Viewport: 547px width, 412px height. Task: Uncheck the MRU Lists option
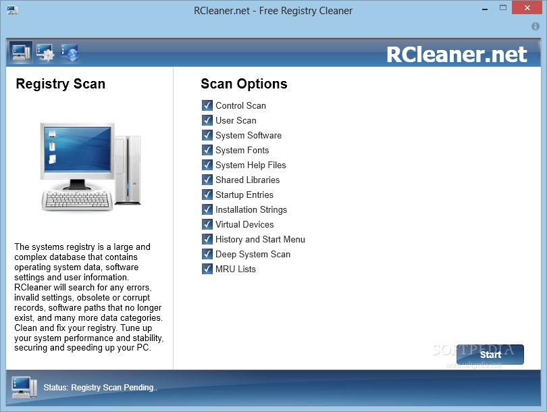point(207,269)
